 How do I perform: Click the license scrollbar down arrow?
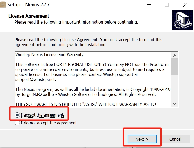coord(175,104)
